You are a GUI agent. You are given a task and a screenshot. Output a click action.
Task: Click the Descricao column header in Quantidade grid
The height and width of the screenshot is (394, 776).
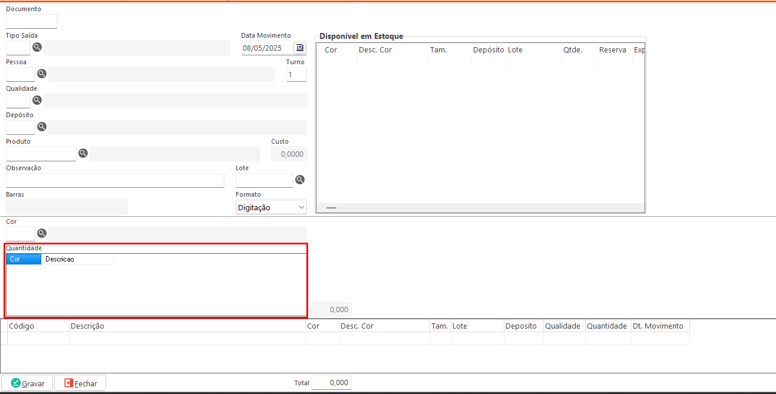click(x=77, y=259)
